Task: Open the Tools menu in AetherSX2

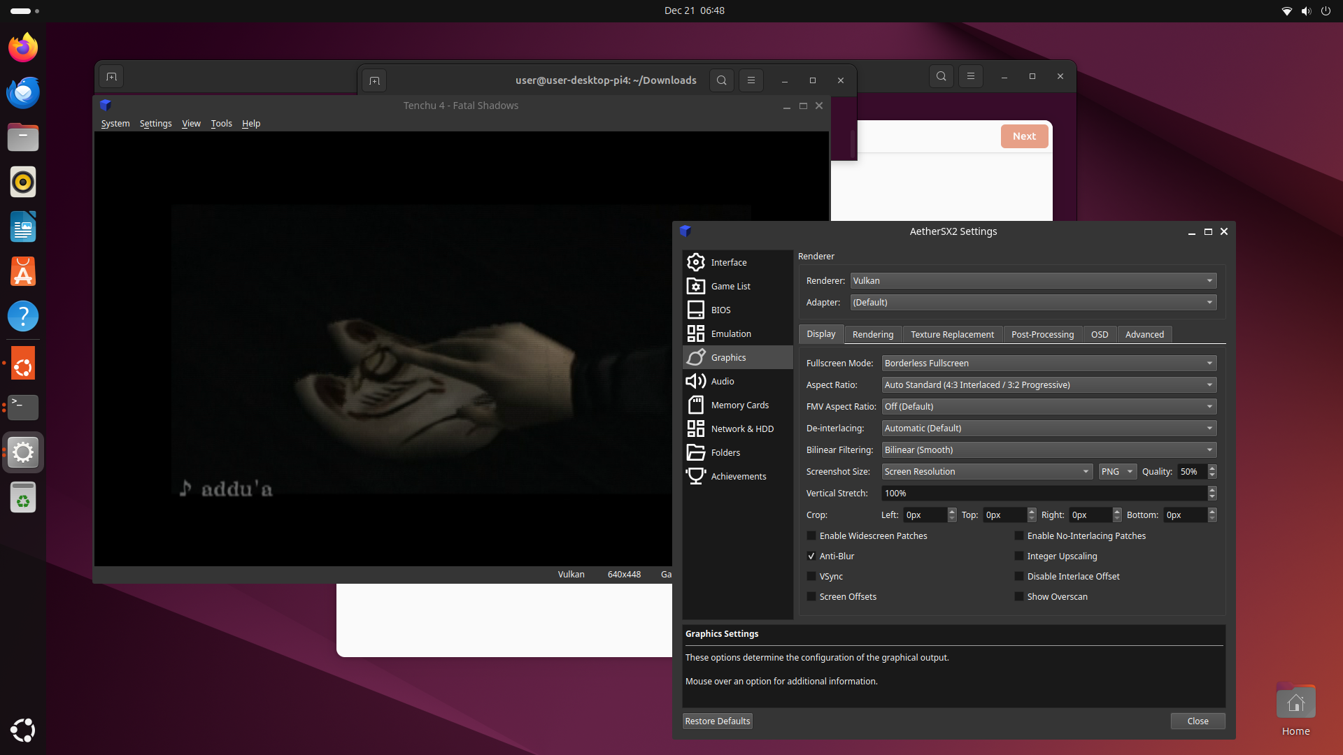Action: [221, 124]
